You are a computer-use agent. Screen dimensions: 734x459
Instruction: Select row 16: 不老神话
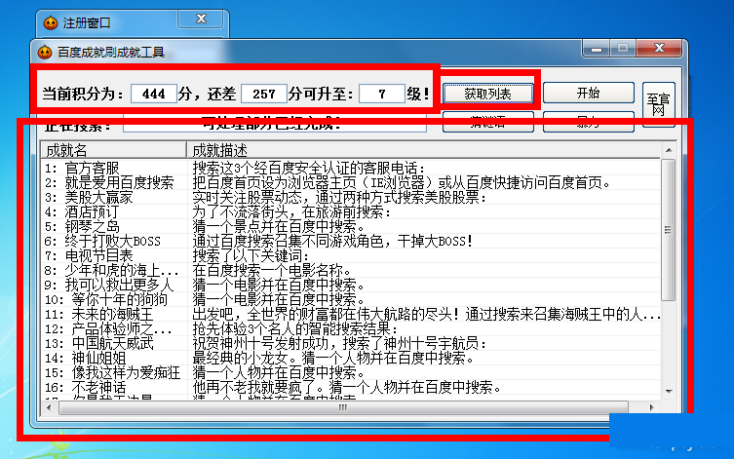tap(350, 387)
